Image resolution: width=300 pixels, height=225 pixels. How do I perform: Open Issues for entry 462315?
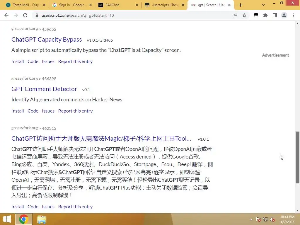click(x=48, y=207)
